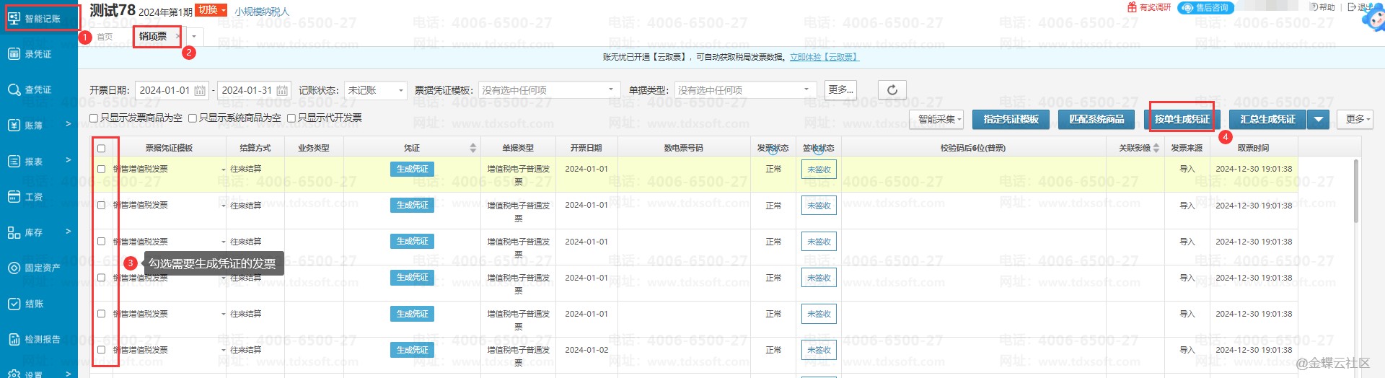Expand the arrow next to 汇总生成凭证
The height and width of the screenshot is (378, 1385).
(1319, 119)
